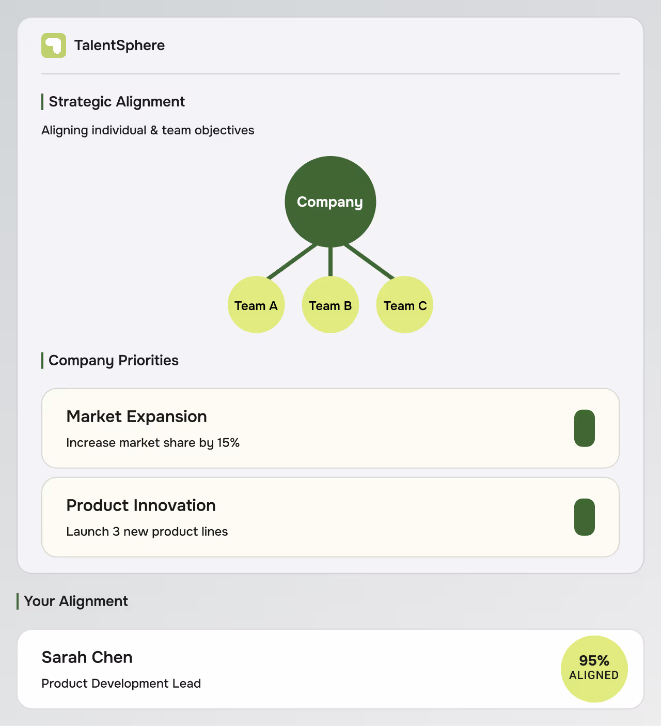The image size is (661, 726).
Task: Click the Your Alignment section heading
Action: 76,601
